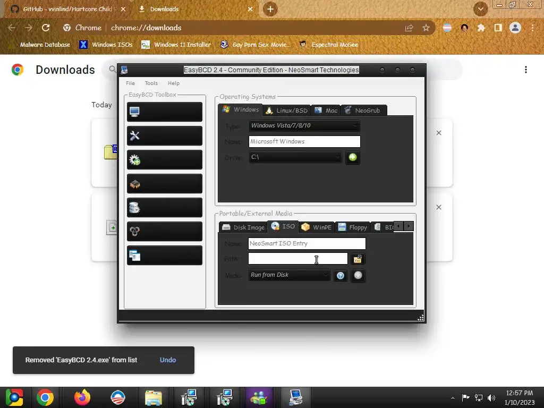544x408 pixels.
Task: Open the Tools menu in EasyBCD
Action: click(x=151, y=83)
